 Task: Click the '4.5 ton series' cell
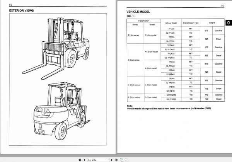[135, 85]
